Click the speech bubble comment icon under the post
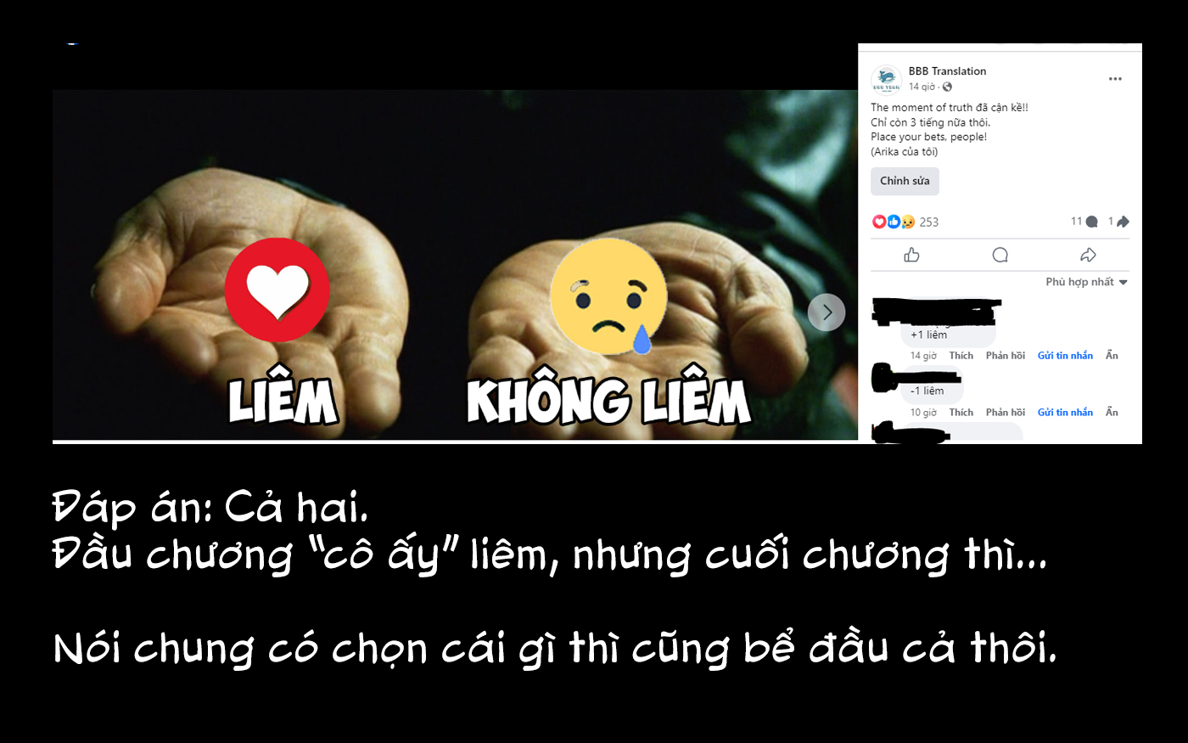Viewport: 1188px width, 743px height. click(x=1000, y=255)
